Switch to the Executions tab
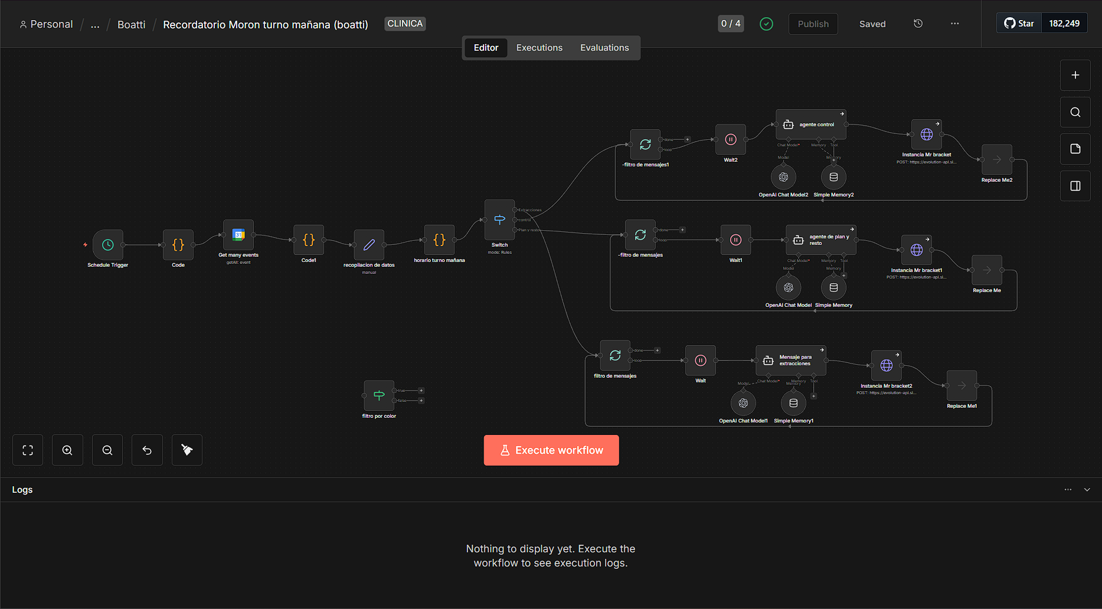This screenshot has width=1102, height=609. [x=539, y=48]
